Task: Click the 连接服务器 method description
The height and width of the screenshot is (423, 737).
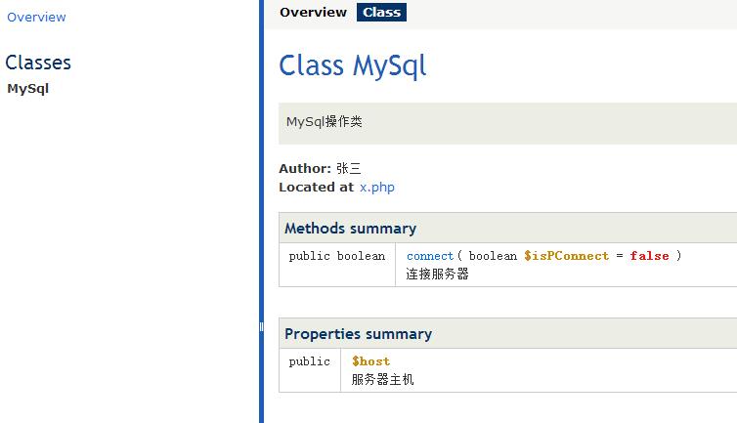Action: click(437, 274)
